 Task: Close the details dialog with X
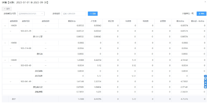(x=205, y=2)
